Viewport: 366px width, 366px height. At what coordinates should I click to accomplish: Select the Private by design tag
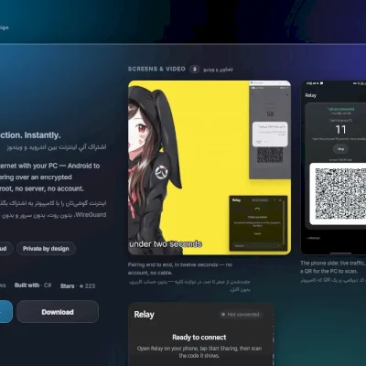point(46,249)
